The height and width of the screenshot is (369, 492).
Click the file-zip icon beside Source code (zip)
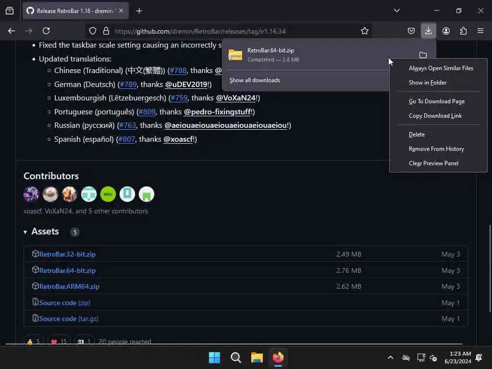[x=36, y=302]
